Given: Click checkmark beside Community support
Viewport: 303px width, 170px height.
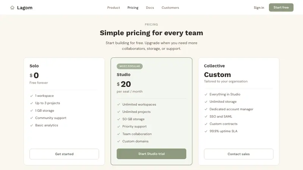Looking at the screenshot, I should pyautogui.click(x=31, y=118).
